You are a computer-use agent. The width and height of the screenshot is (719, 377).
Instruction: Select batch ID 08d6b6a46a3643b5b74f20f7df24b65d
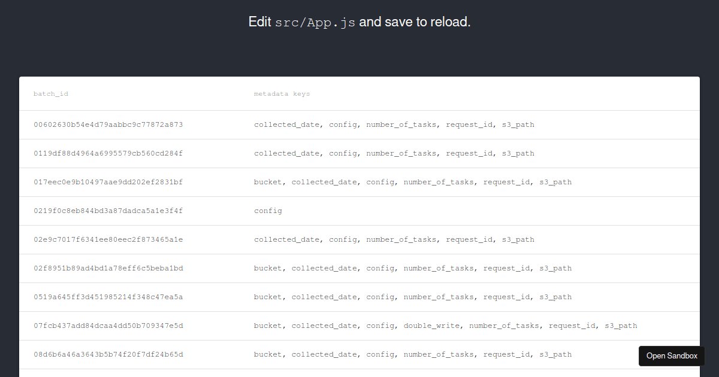(x=108, y=354)
